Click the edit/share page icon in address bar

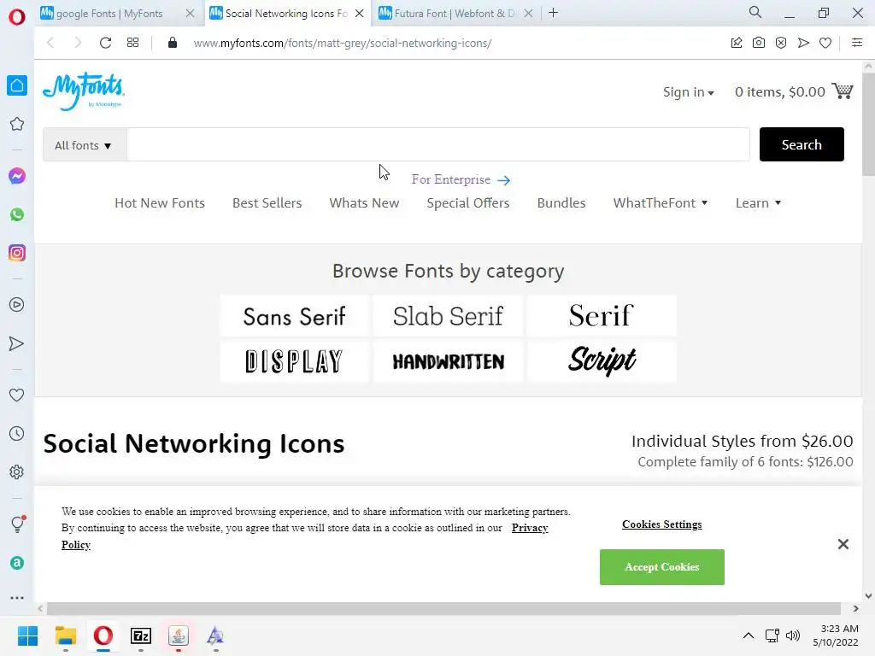point(737,43)
